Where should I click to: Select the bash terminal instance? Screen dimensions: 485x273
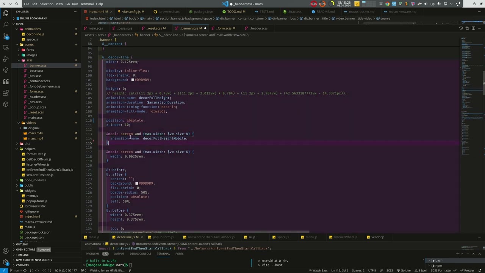coord(455,260)
